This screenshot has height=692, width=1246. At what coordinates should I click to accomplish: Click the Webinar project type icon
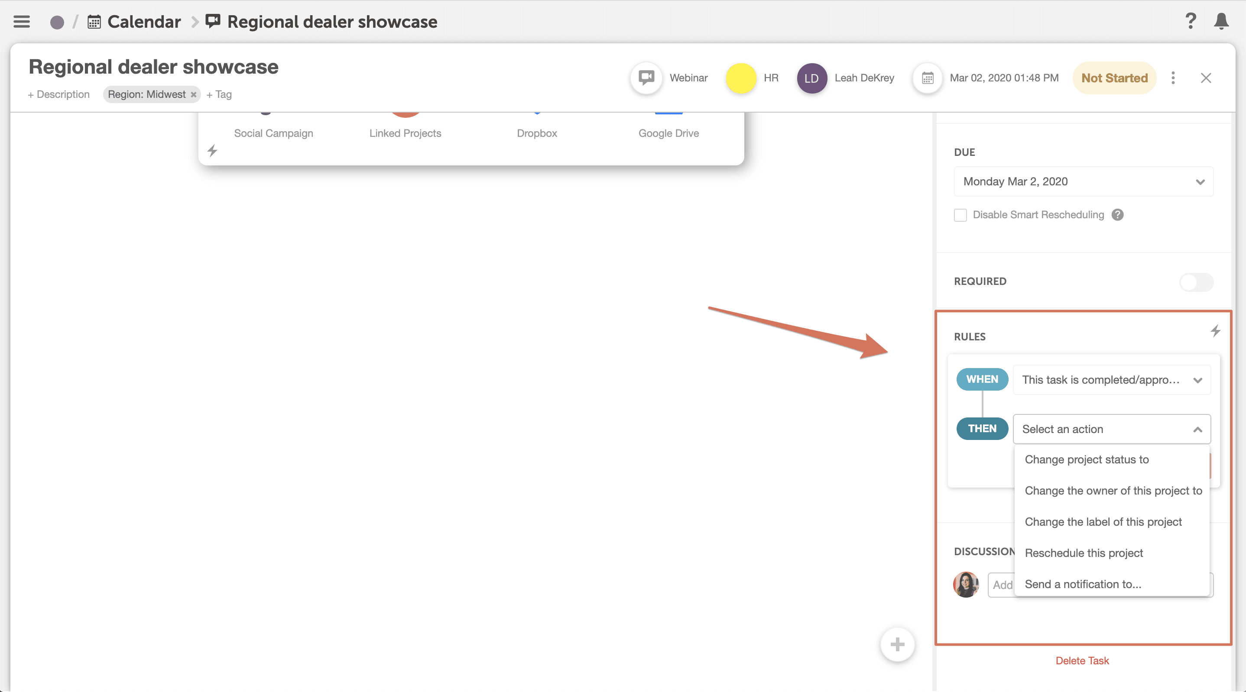646,78
